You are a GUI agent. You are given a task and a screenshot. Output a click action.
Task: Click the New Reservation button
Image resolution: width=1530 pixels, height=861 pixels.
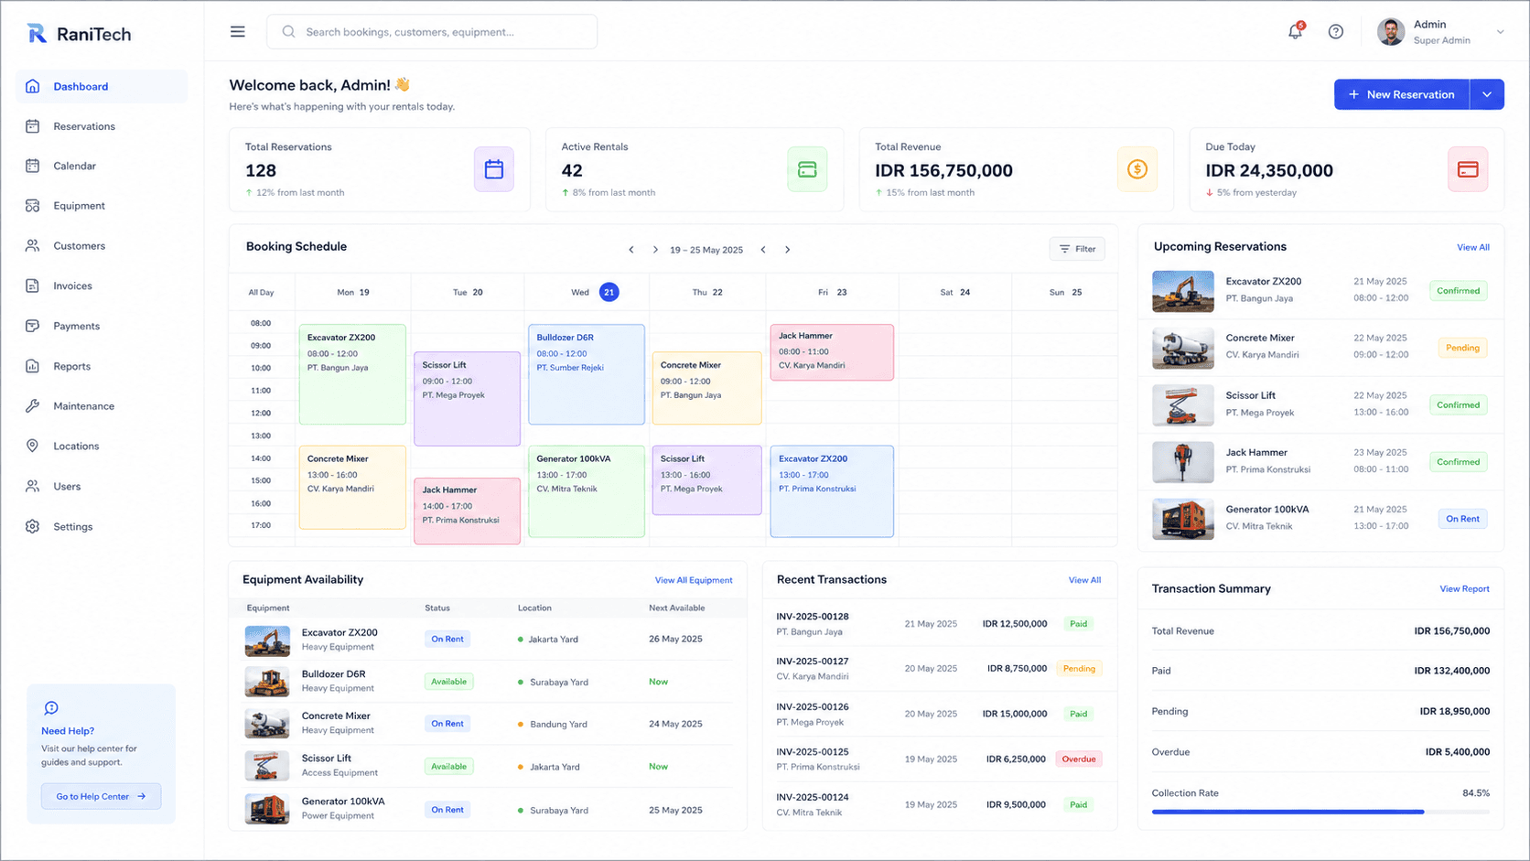click(x=1402, y=94)
